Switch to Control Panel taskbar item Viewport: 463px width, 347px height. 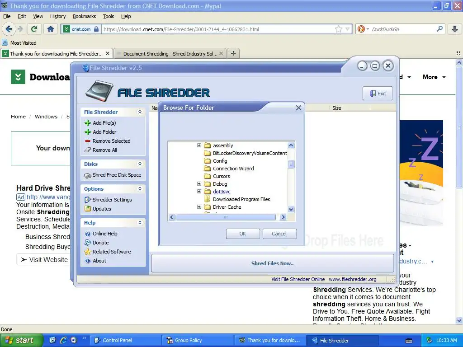[125, 340]
